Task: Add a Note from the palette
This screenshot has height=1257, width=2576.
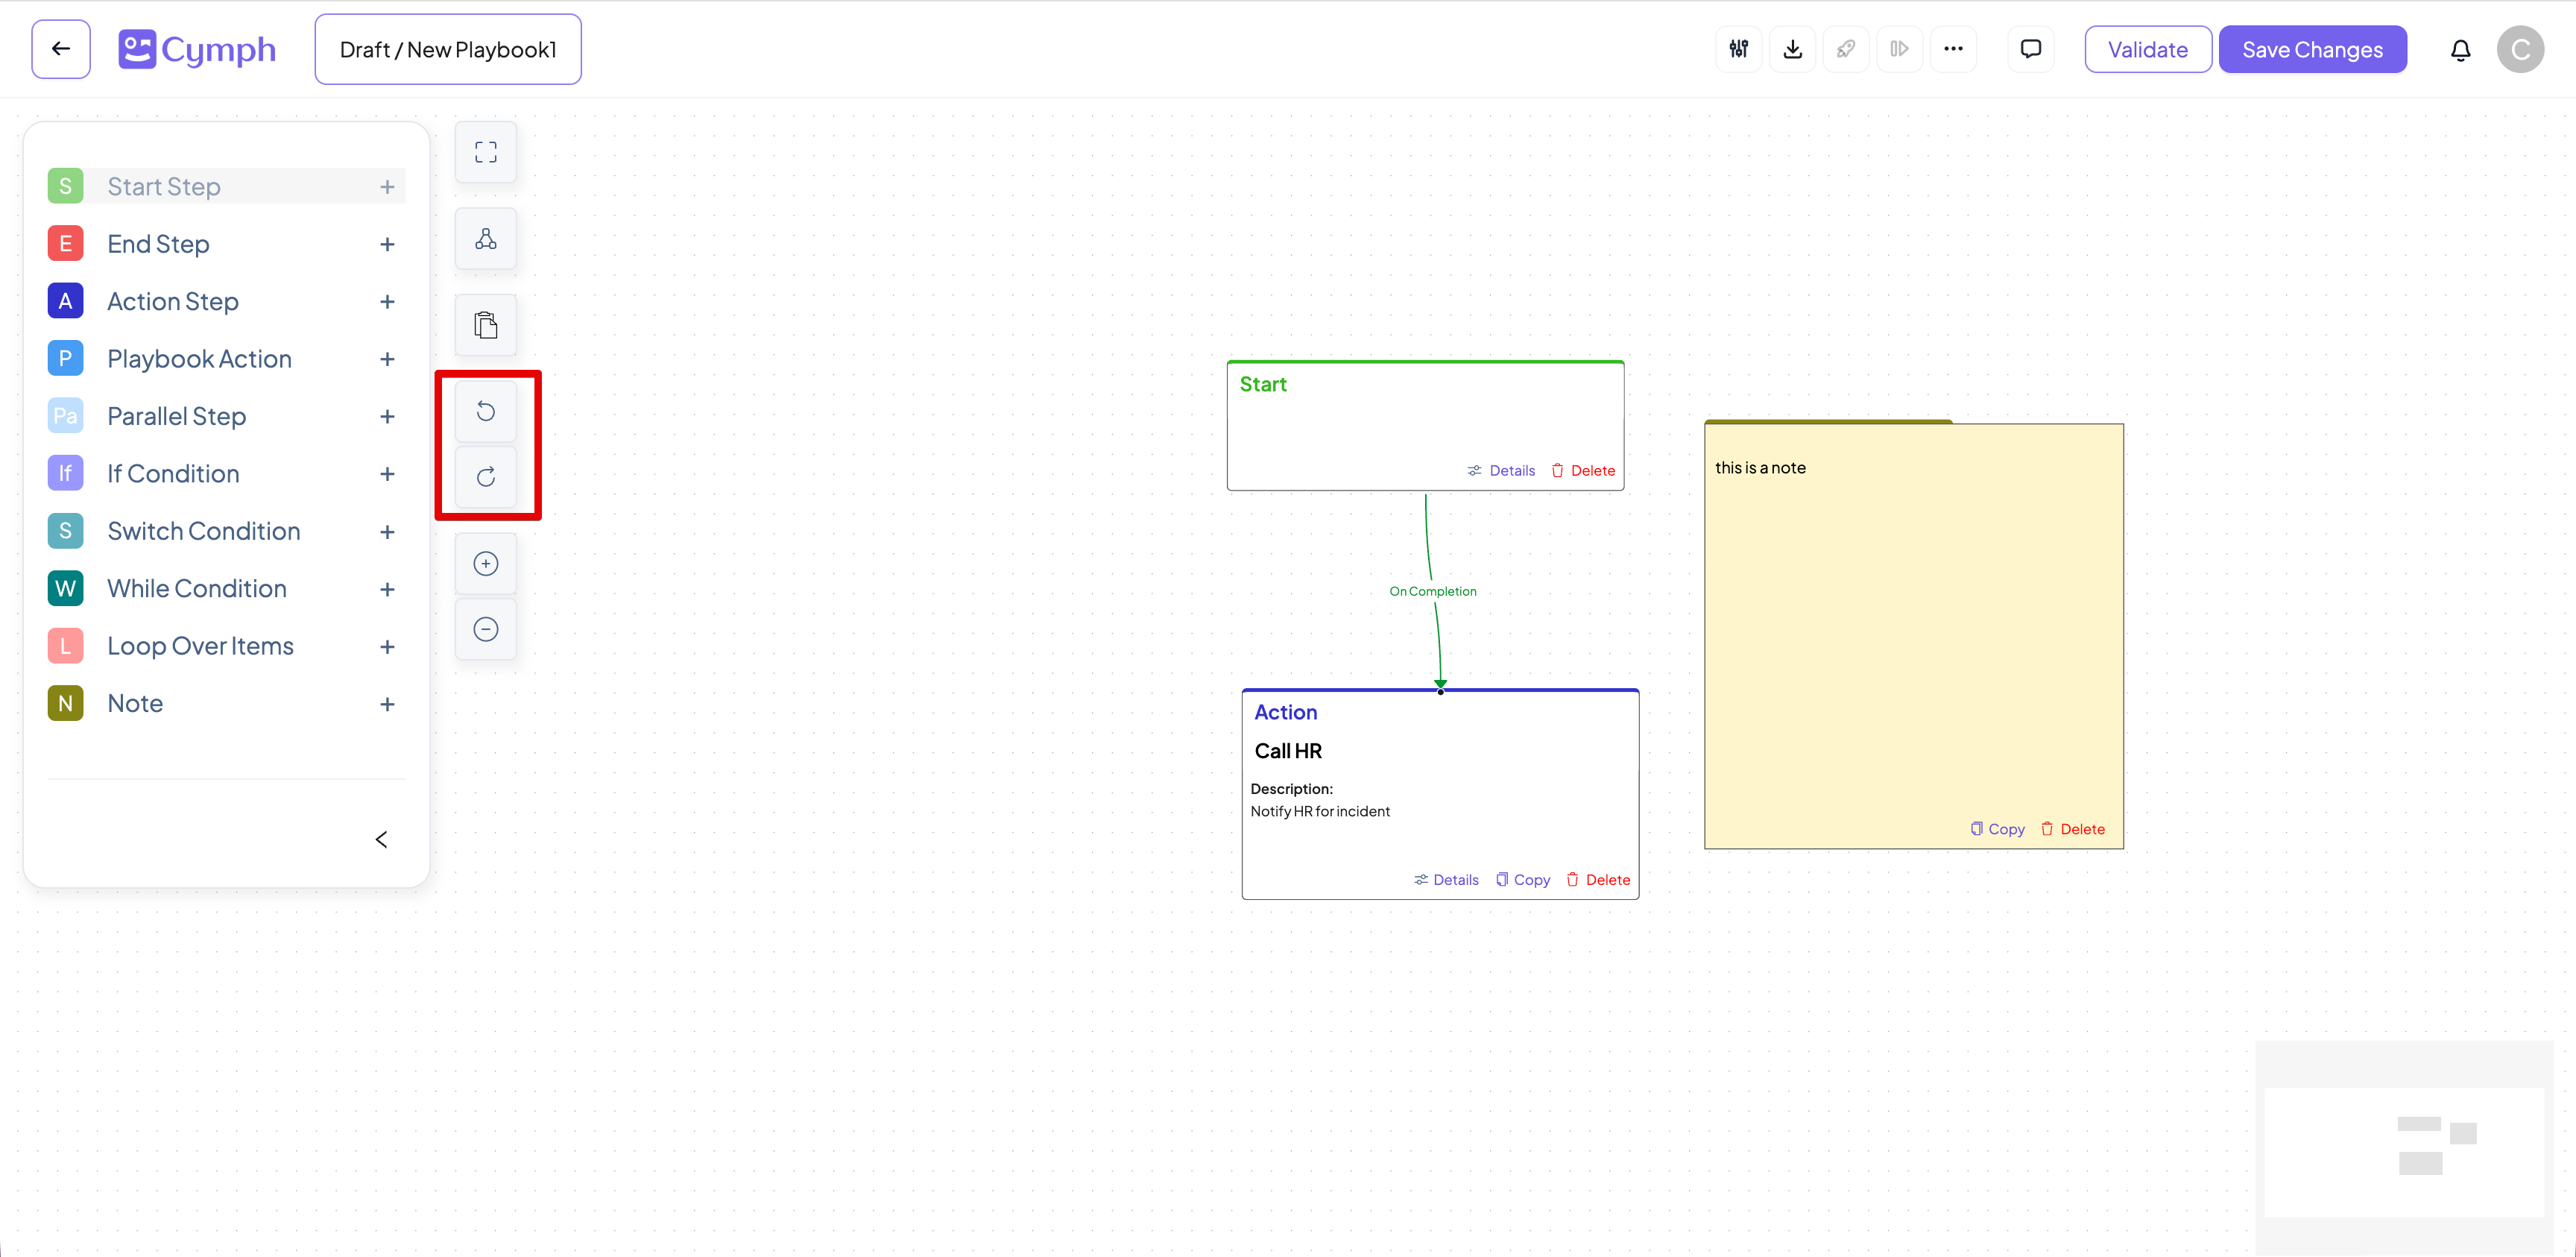Action: pyautogui.click(x=387, y=704)
